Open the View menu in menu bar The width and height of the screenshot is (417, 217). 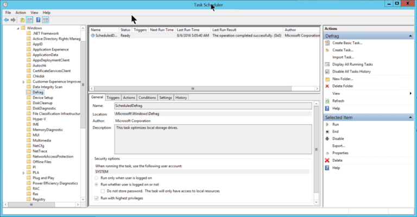point(34,12)
